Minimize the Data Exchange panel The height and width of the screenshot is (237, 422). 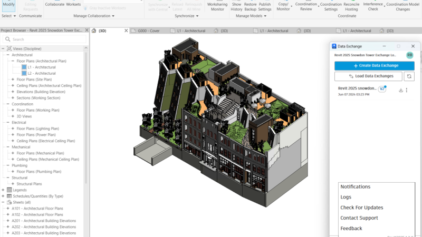tap(384, 46)
